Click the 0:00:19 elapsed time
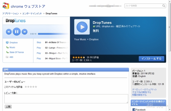The width and height of the screenshot is (171, 111). [x=33, y=34]
